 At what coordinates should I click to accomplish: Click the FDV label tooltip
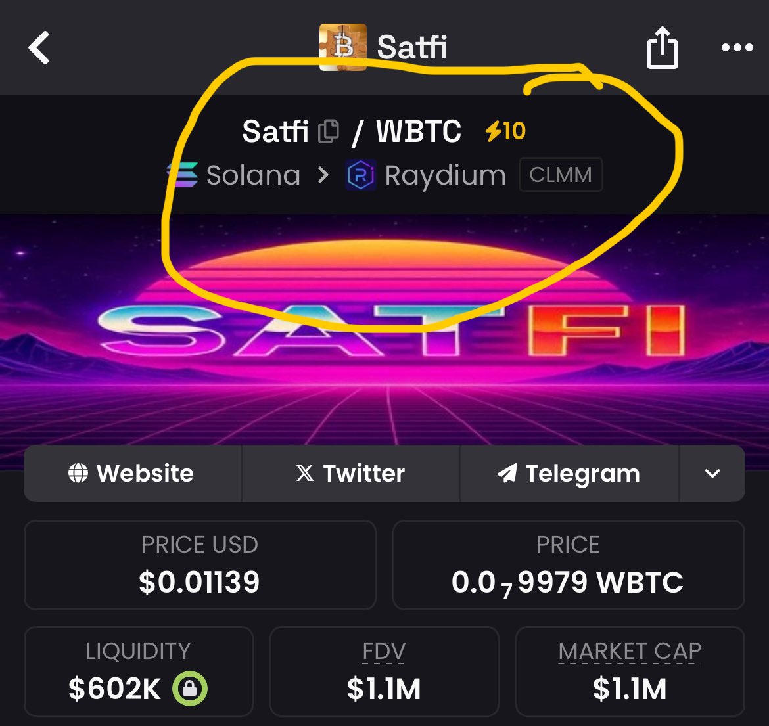(384, 651)
